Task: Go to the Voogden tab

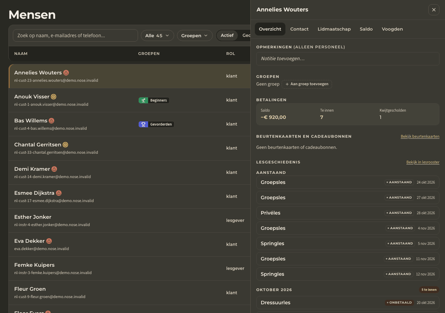Action: coord(392,29)
